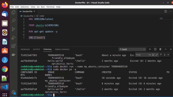Open Source Control view in activity bar
Image resolution: width=173 pixels, height=97 pixels.
pyautogui.click(x=14, y=29)
